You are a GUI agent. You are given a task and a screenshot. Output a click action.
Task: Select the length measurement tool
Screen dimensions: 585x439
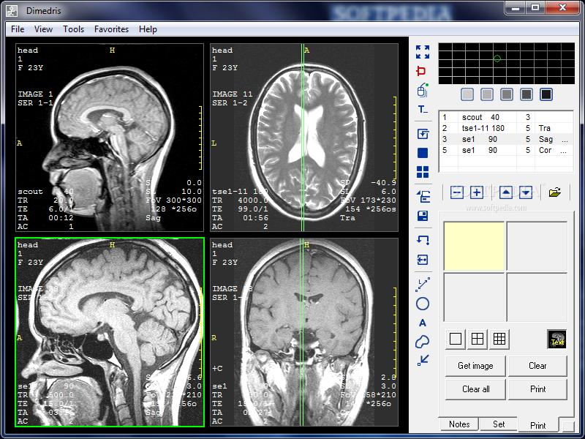tap(423, 285)
